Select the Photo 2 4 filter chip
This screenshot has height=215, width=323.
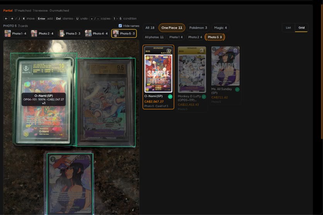click(195, 37)
